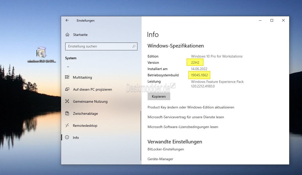Click install date '14.06.2022'
The height and width of the screenshot is (175, 302).
coord(199,69)
